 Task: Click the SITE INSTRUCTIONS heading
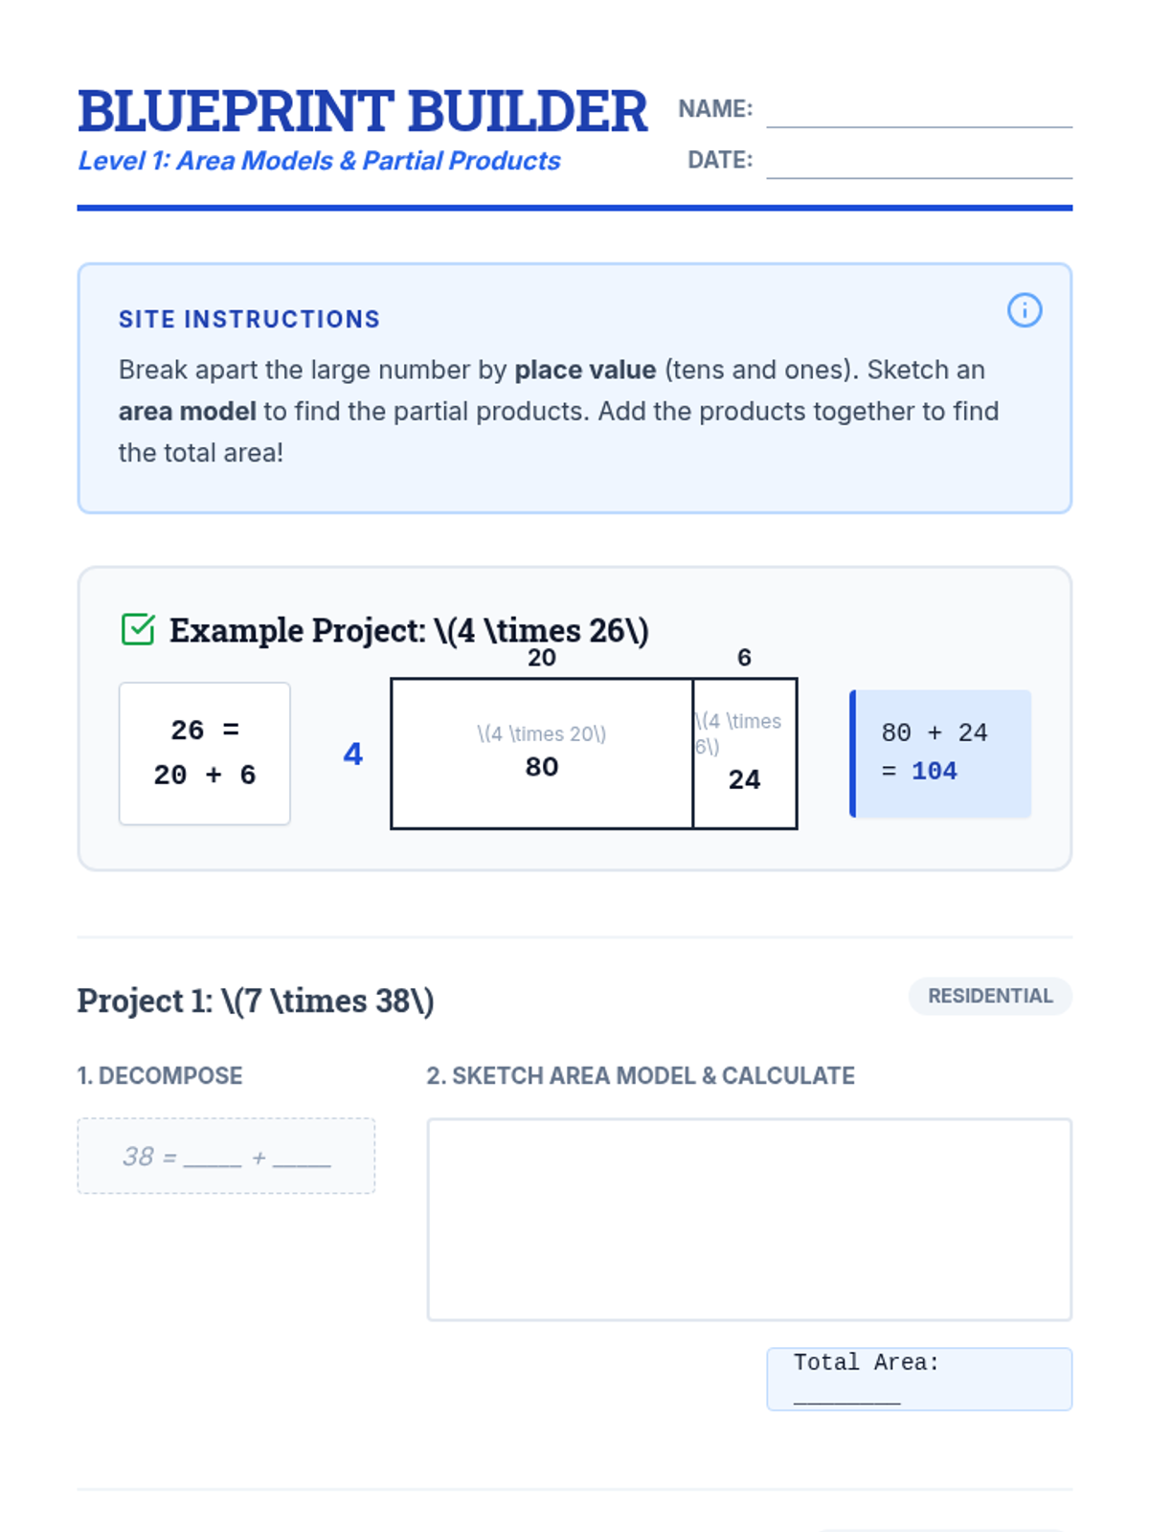[249, 319]
